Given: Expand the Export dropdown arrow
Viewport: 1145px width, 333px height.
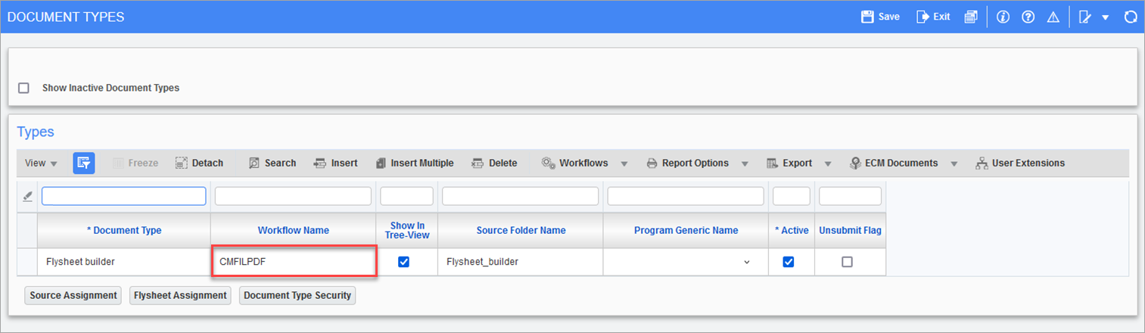Looking at the screenshot, I should (x=828, y=163).
